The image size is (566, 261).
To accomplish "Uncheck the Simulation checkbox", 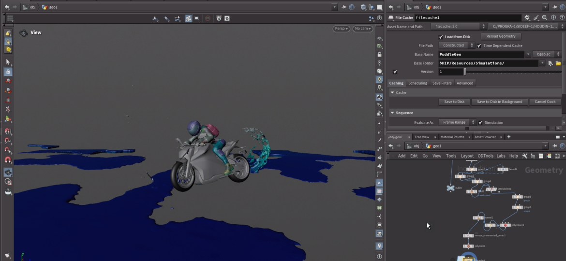I will (480, 123).
